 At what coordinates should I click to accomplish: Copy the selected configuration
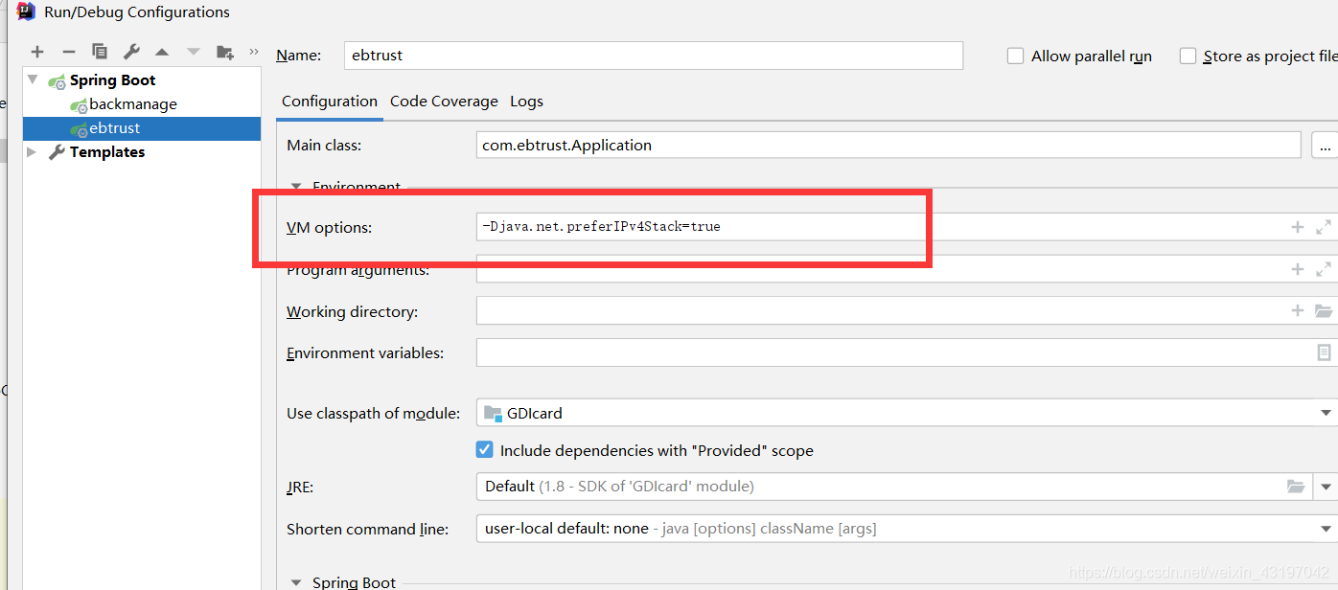point(100,52)
